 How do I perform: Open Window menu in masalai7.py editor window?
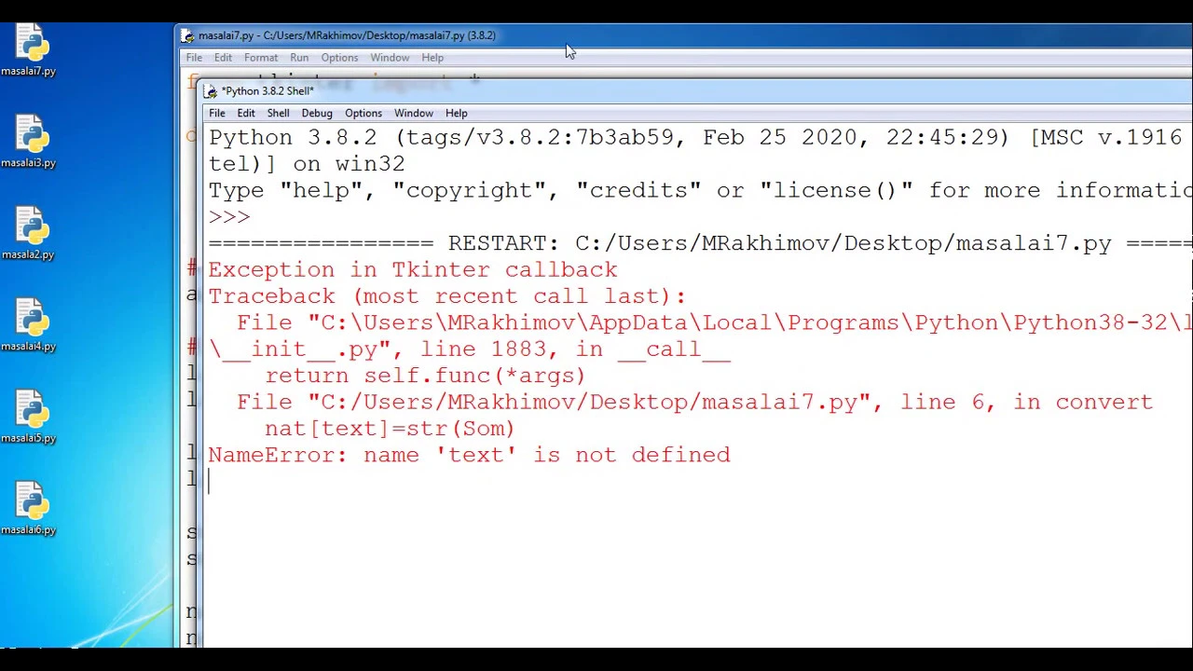pyautogui.click(x=390, y=58)
